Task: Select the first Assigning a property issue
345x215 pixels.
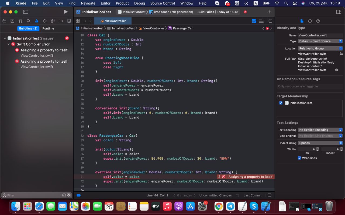Action: pos(44,50)
